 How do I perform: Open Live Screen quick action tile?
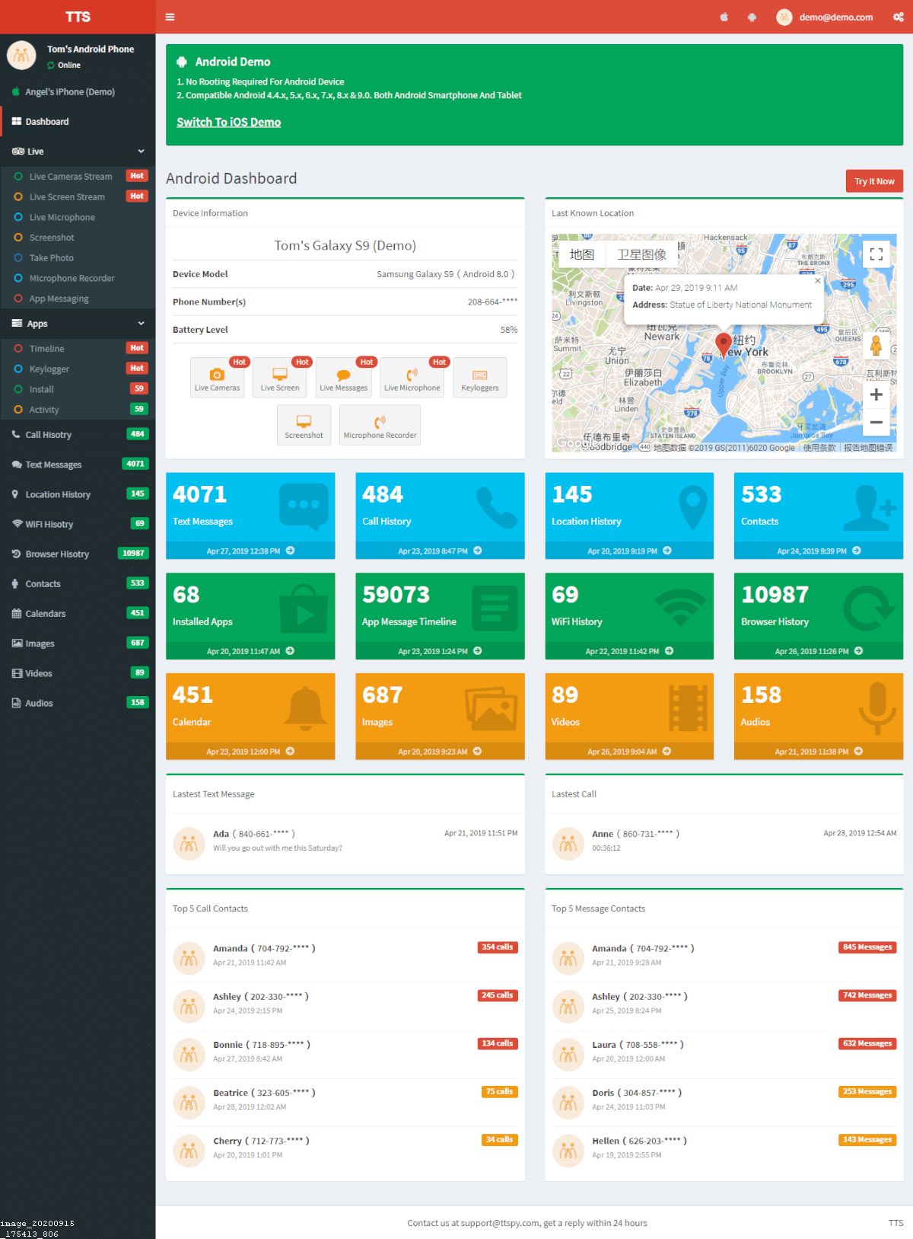pos(280,378)
